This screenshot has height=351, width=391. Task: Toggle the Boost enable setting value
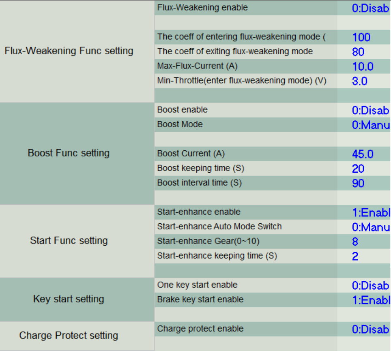370,110
